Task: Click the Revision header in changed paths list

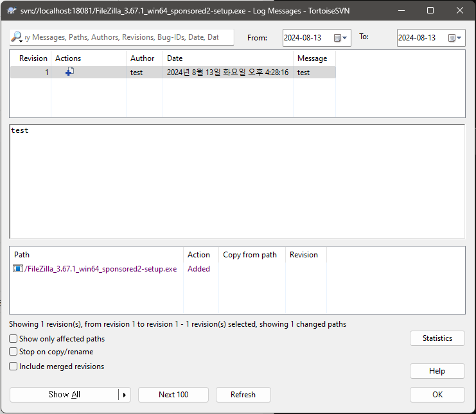Action: click(x=306, y=255)
